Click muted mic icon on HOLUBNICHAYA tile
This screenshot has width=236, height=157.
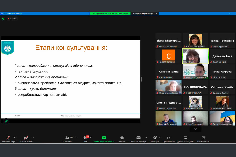(x=184, y=93)
